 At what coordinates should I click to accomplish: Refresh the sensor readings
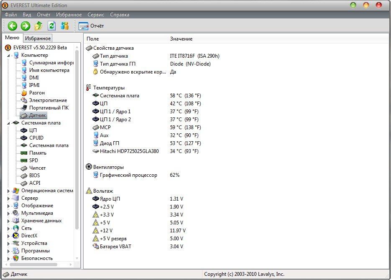51,26
